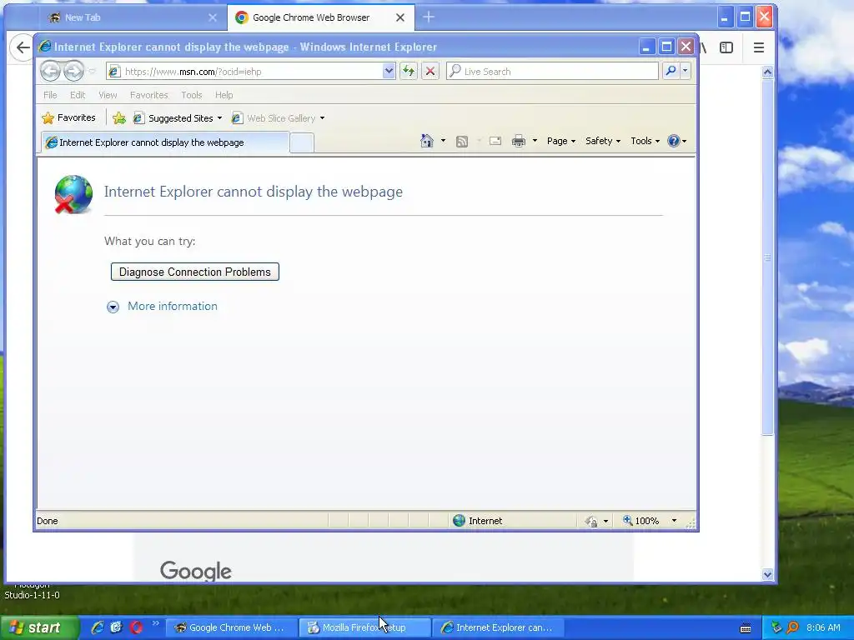Go back in the background browser

click(23, 47)
